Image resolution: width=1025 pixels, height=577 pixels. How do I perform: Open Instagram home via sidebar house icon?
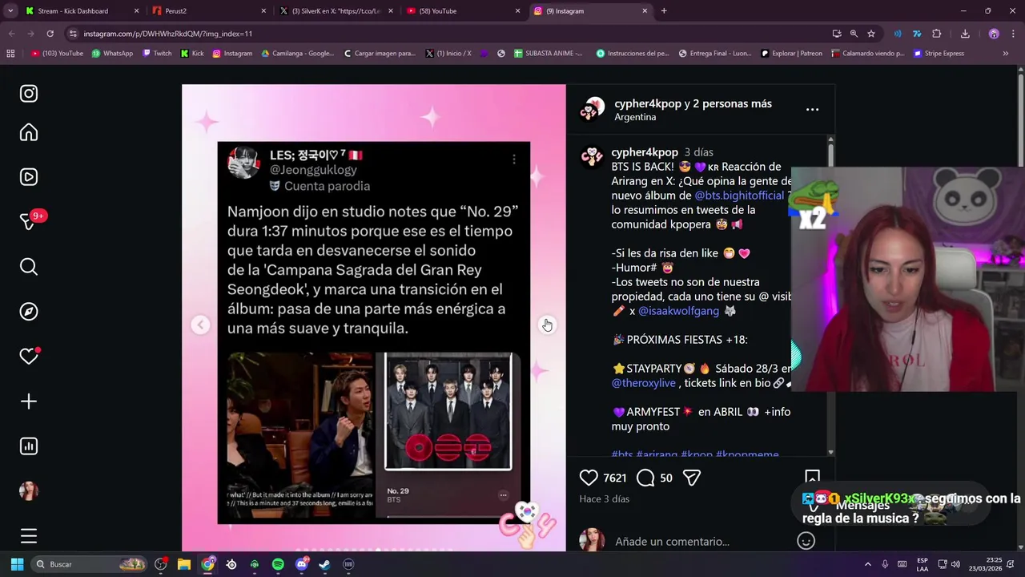pos(29,132)
